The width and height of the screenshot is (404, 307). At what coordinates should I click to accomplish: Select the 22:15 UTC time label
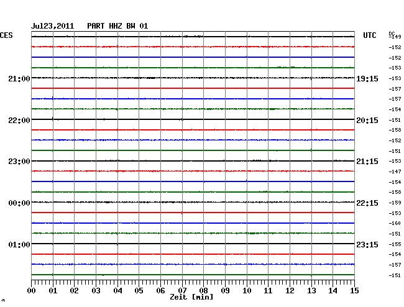(x=367, y=203)
